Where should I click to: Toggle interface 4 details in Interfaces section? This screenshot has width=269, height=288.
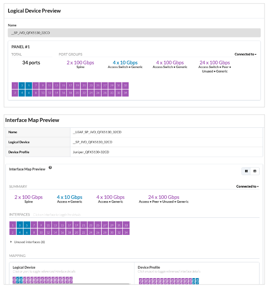point(20,232)
